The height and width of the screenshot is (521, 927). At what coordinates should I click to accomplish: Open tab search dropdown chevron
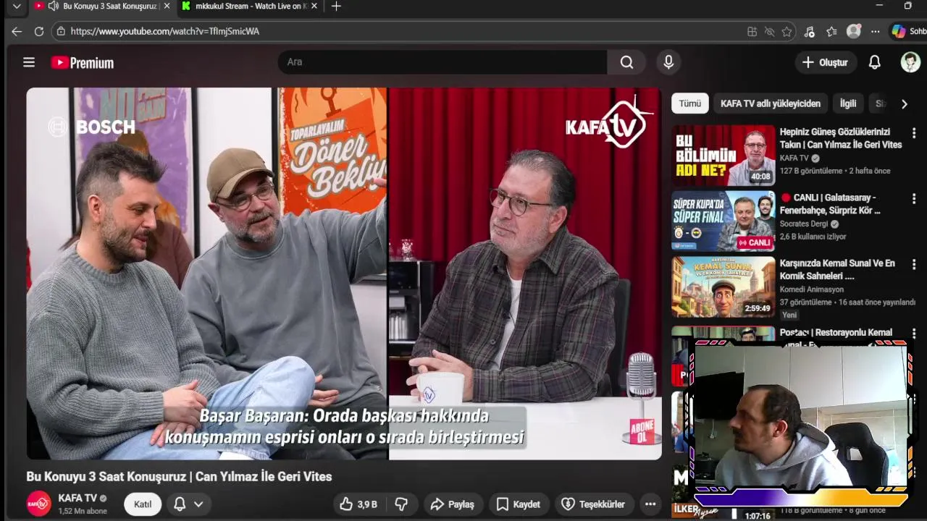[x=17, y=7]
